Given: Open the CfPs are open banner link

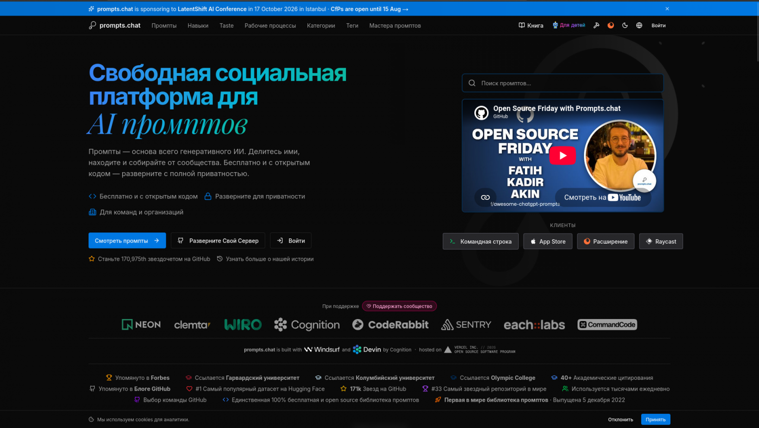Looking at the screenshot, I should click(369, 9).
